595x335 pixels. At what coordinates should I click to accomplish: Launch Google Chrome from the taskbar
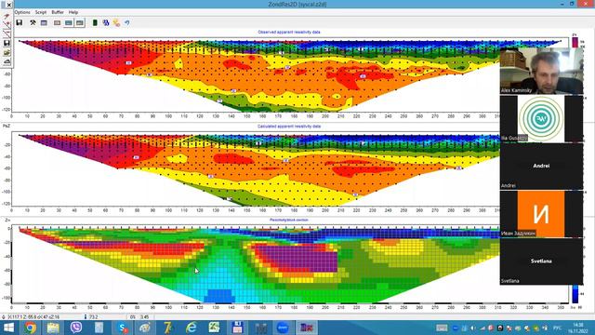pos(31,328)
